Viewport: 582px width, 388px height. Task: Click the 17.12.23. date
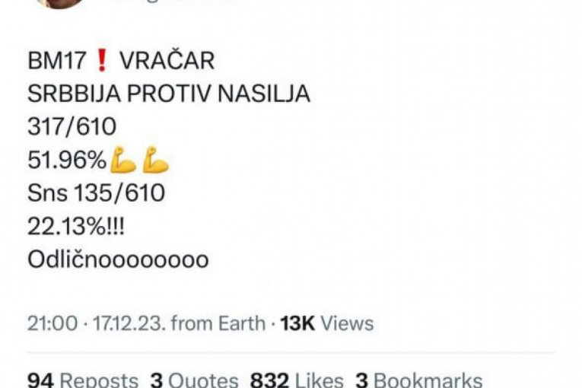129,323
